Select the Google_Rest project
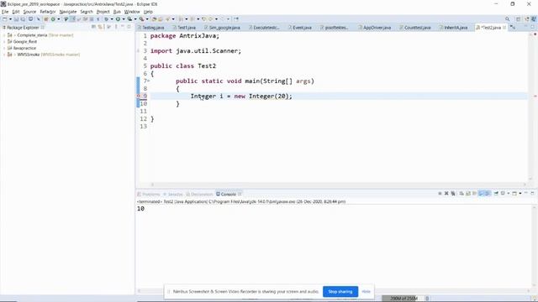Image resolution: width=538 pixels, height=302 pixels. [x=24, y=42]
